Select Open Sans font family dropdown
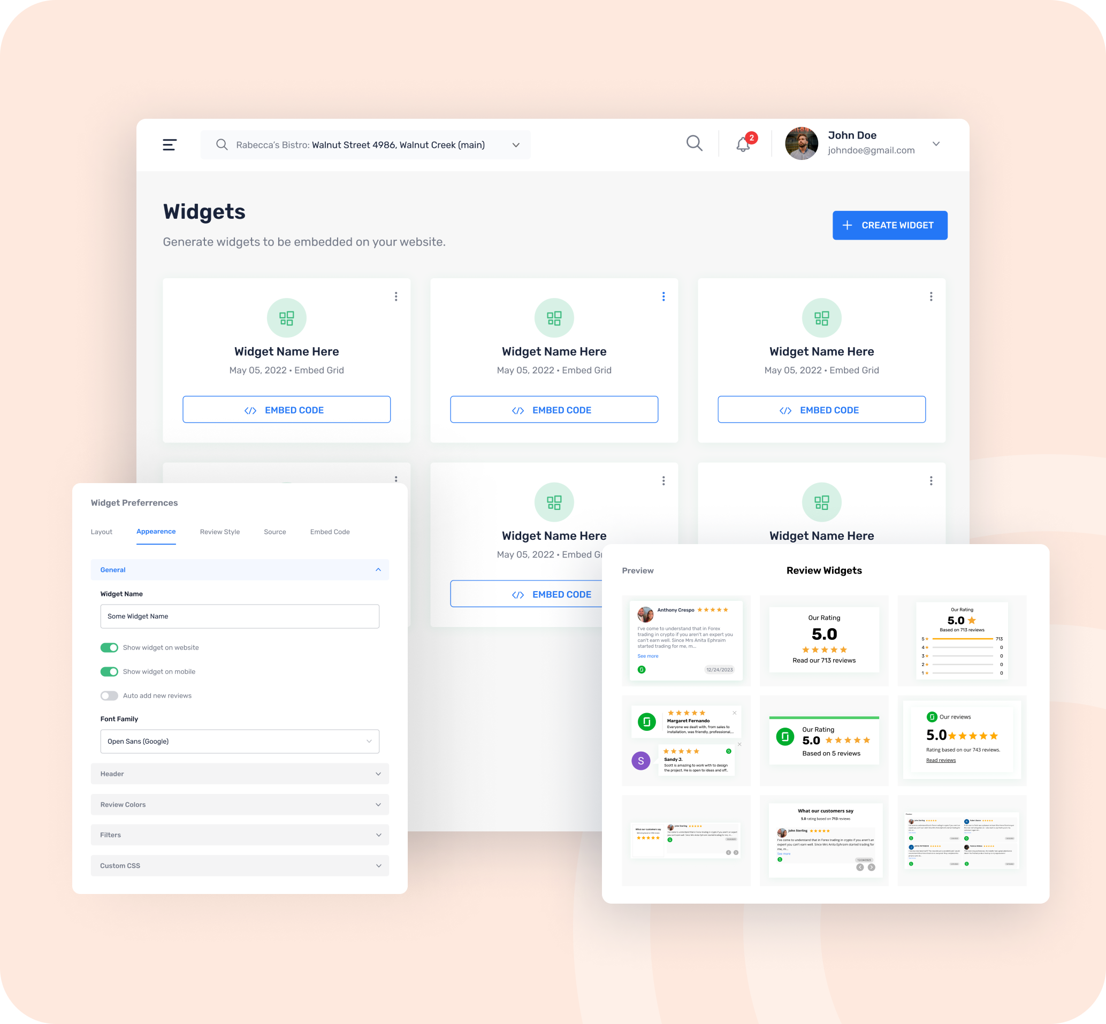This screenshot has height=1024, width=1106. [239, 741]
